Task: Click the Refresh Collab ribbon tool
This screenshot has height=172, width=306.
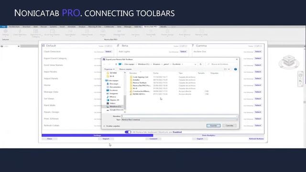Action: tap(201, 32)
